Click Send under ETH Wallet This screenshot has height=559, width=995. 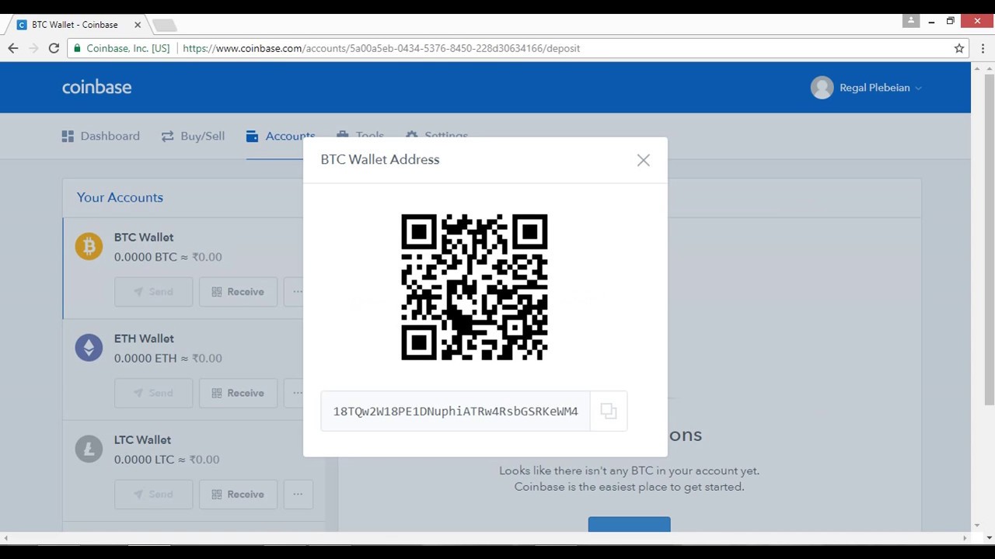pos(153,393)
